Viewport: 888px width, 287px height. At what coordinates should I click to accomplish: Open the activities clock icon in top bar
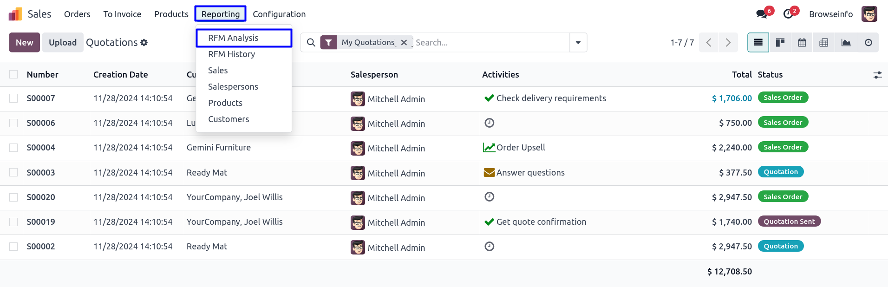788,14
